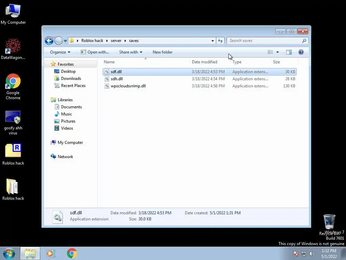Select the sdf.dll file icon

coord(107,72)
